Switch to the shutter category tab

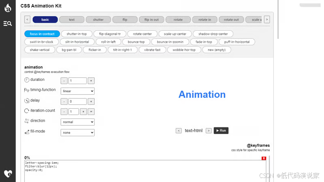coord(98,19)
